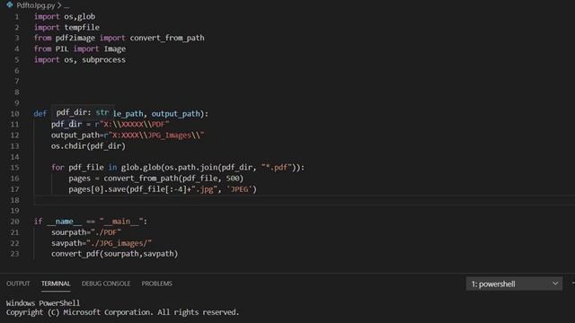Click 'glob.glob' on line 15

[x=141, y=168]
